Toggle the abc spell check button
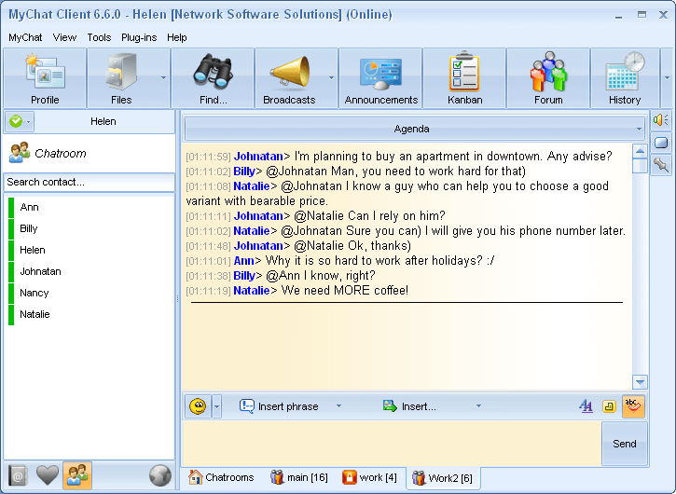 click(x=633, y=406)
